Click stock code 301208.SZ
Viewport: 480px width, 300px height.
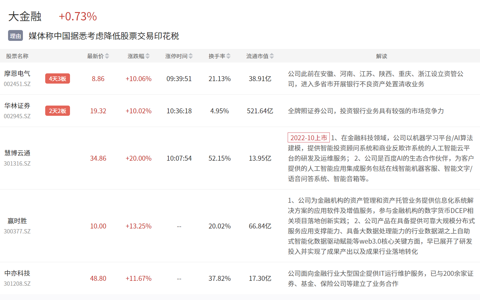point(17,284)
